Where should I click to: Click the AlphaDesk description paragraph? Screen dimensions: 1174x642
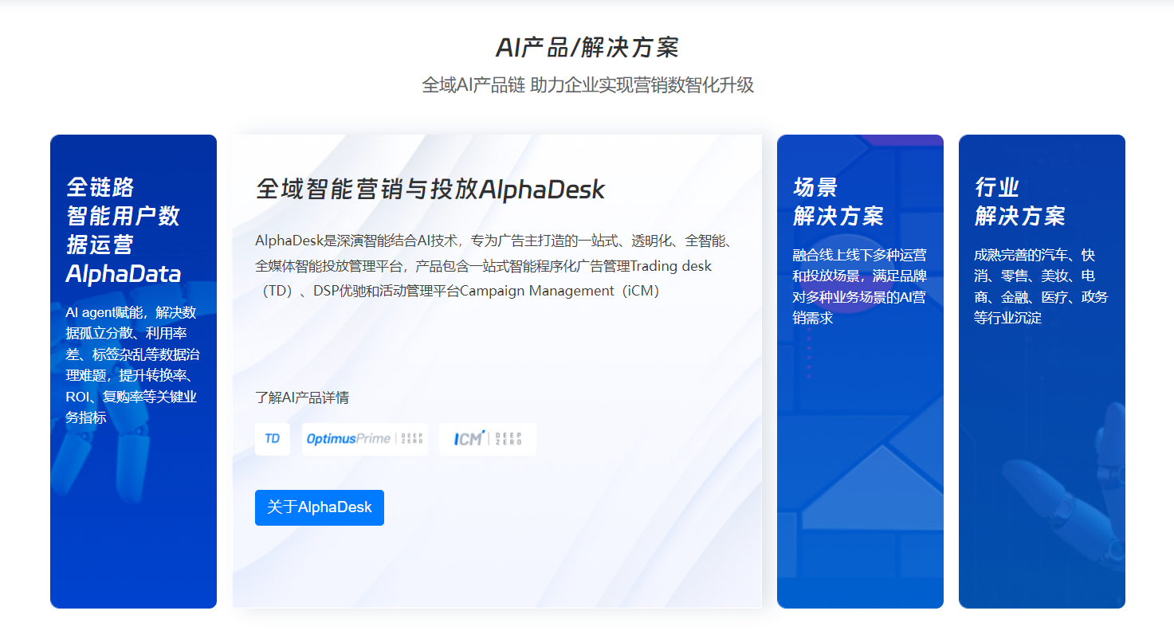tap(494, 266)
